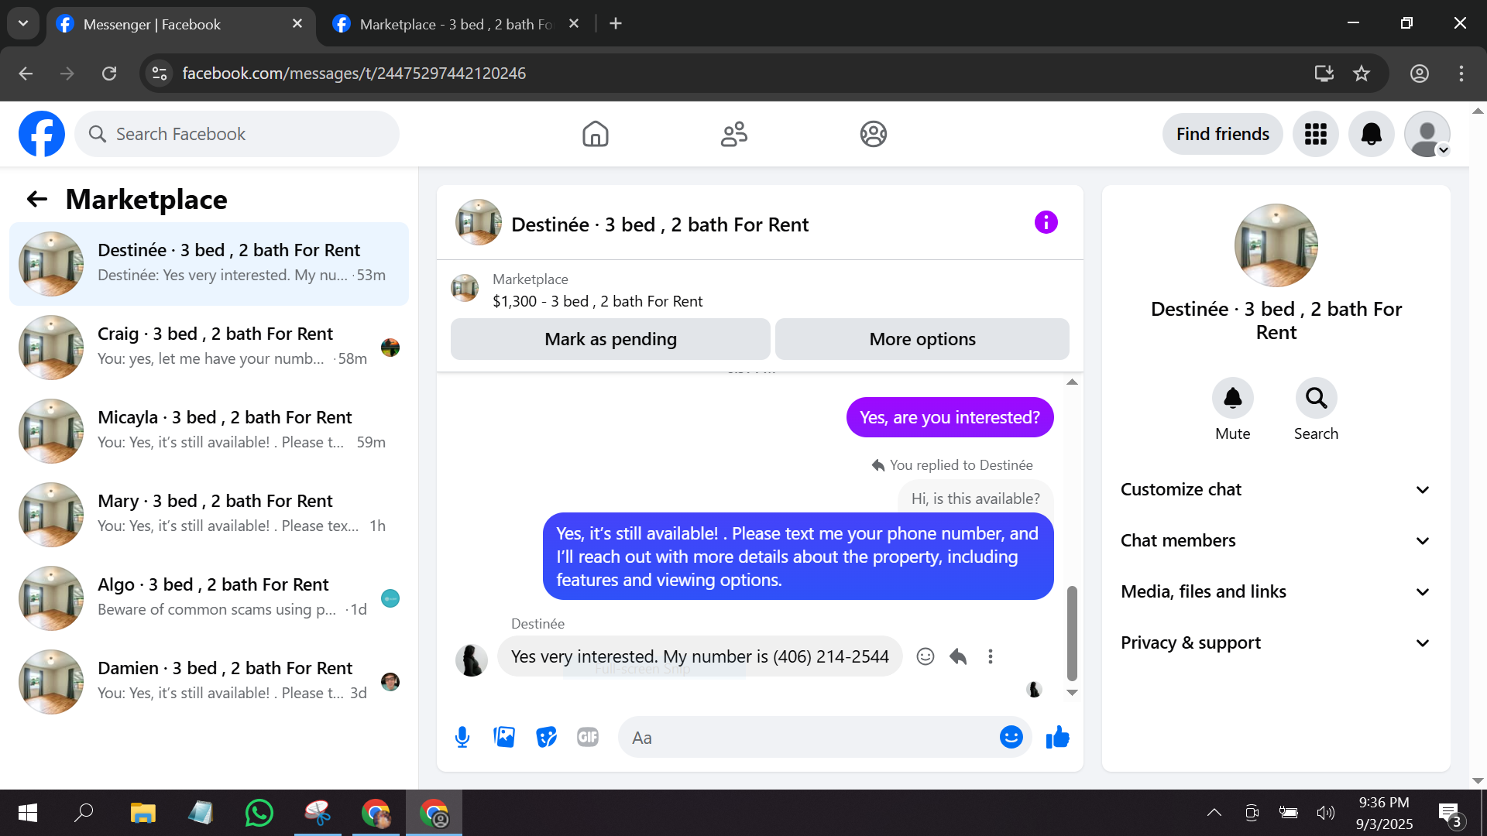
Task: Open the GIF picker
Action: point(588,737)
